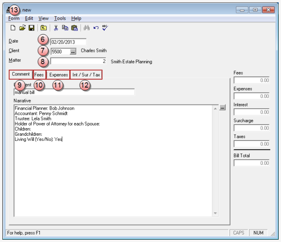Click the Narrative scrollbar down arrow
Image resolution: width=281 pixels, height=242 pixels.
tap(215, 213)
